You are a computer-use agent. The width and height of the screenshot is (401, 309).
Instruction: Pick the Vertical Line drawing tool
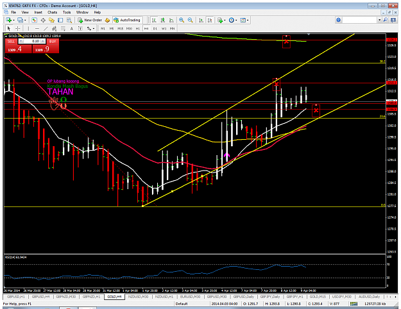pyautogui.click(x=28, y=28)
